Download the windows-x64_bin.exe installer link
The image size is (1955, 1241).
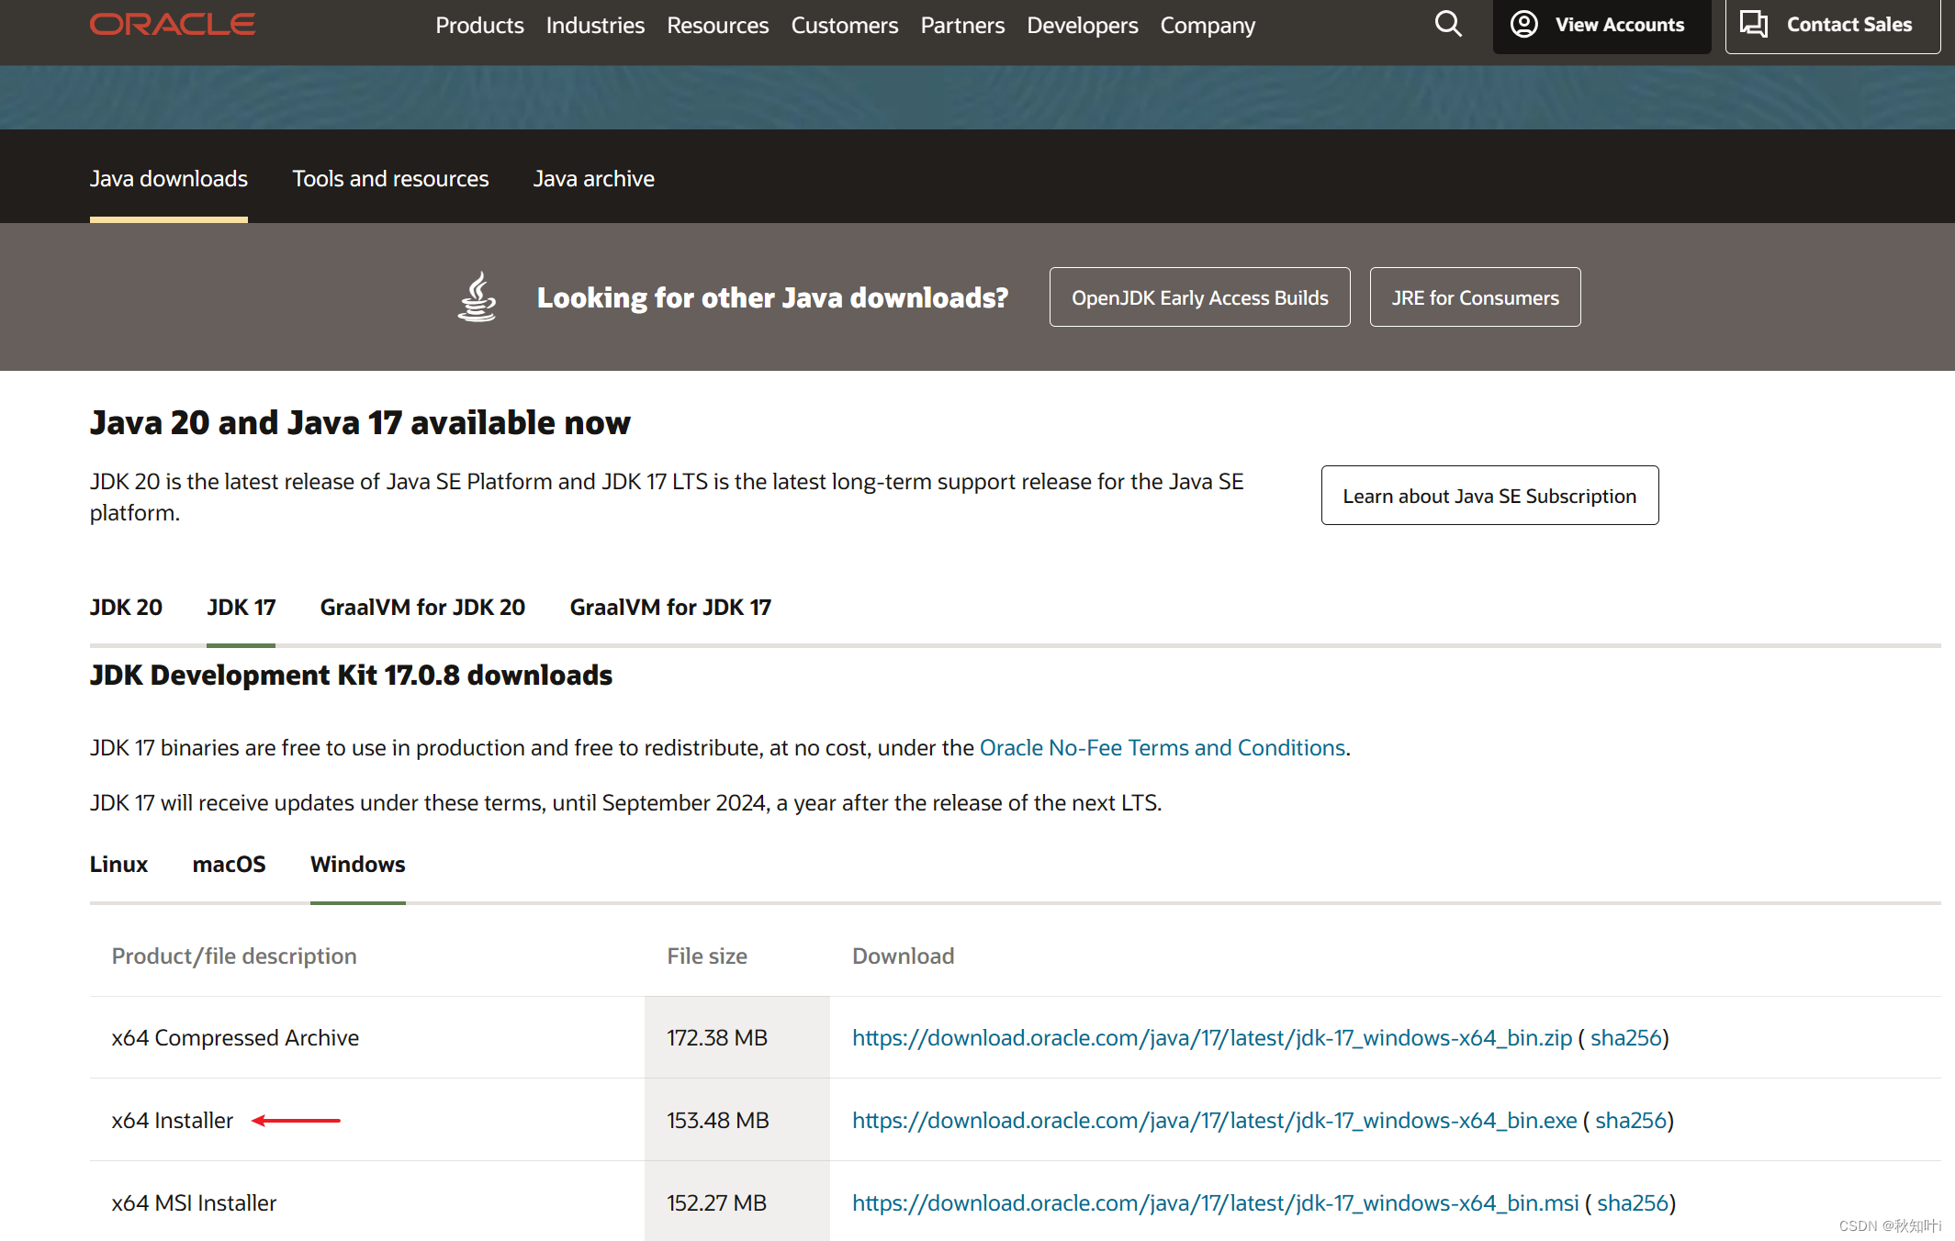click(1214, 1120)
